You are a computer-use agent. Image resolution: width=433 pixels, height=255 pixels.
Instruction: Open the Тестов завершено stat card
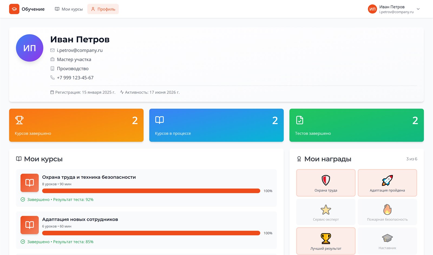coord(357,125)
